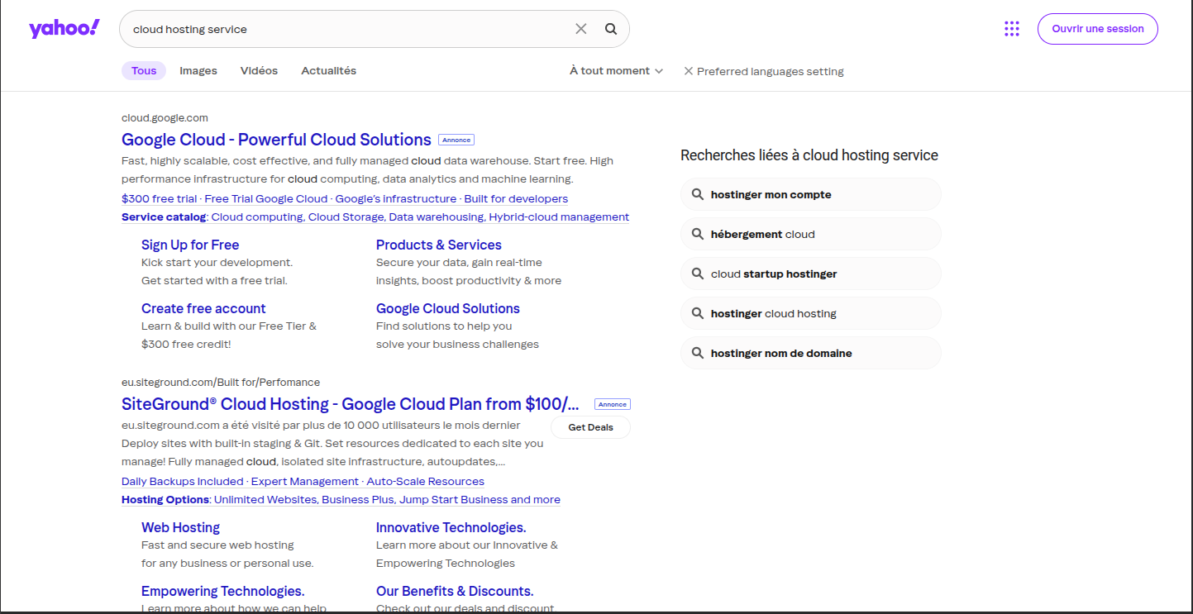
Task: Click Ouvrir une session button
Action: [x=1098, y=29]
